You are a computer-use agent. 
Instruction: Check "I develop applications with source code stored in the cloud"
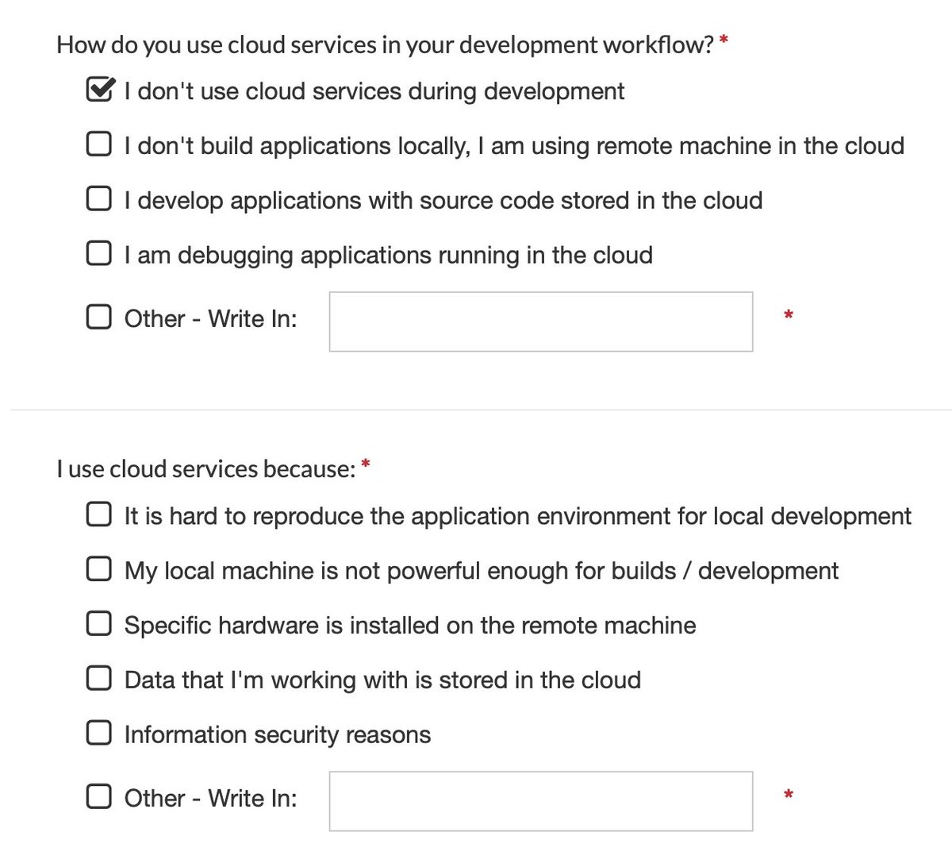tap(98, 200)
